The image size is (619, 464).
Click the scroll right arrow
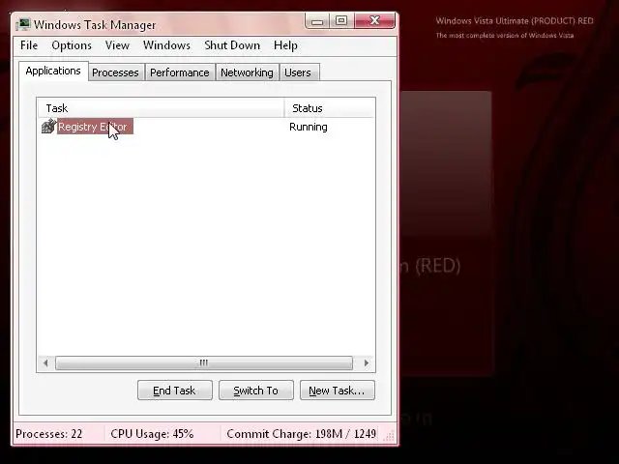click(366, 362)
